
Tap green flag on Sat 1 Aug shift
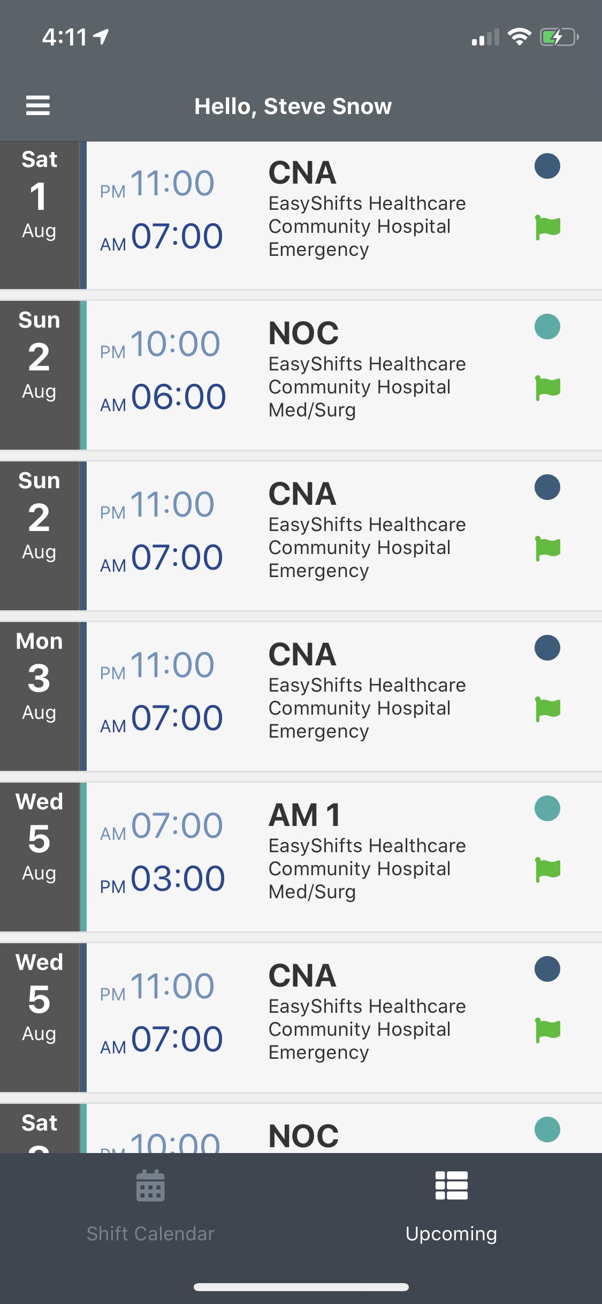click(547, 228)
